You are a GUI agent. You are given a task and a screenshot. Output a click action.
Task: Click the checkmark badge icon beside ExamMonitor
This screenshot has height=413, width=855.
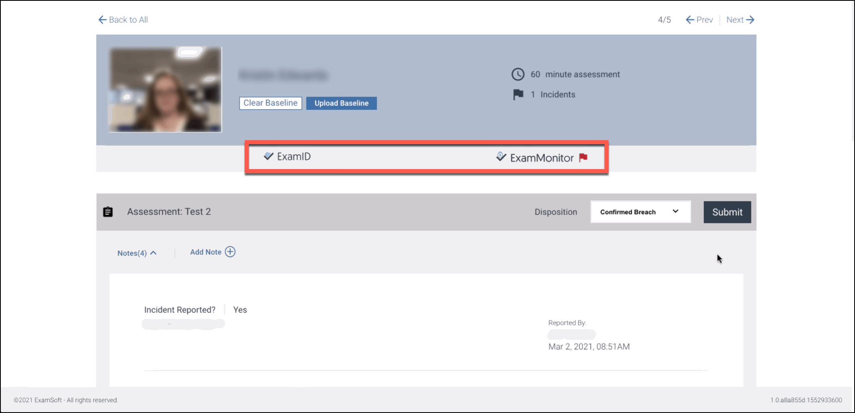click(x=501, y=157)
